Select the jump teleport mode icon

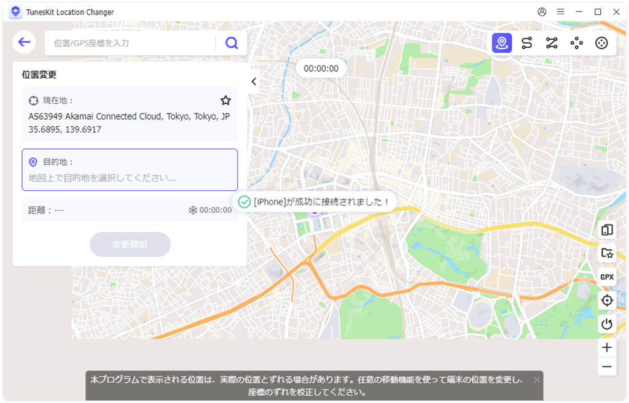(x=576, y=43)
